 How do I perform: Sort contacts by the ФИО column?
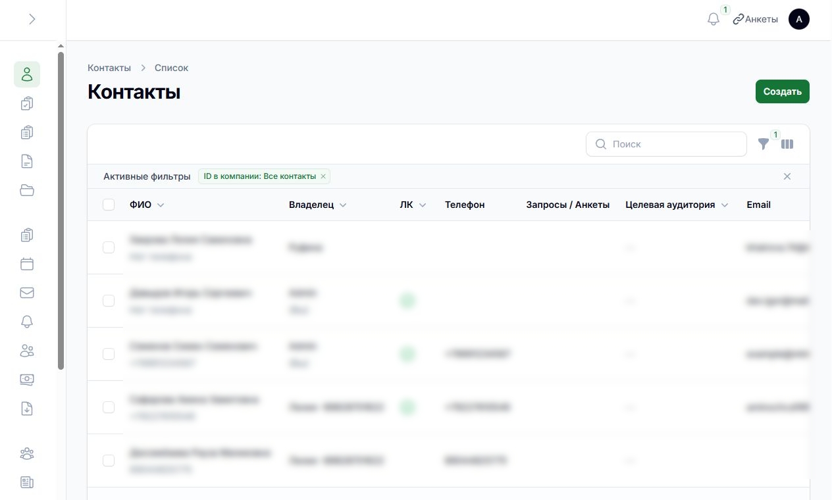coord(147,205)
